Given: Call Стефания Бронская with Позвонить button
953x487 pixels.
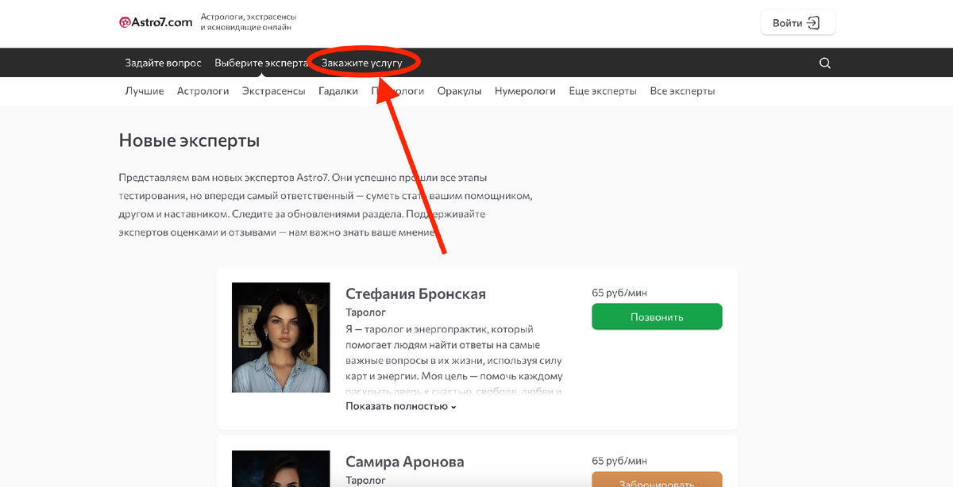Looking at the screenshot, I should (657, 316).
